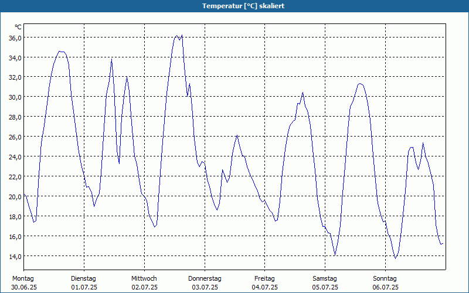Viewport: 469px width, 293px height.
Task: Click the Donnerstag day label
Action: [205, 279]
